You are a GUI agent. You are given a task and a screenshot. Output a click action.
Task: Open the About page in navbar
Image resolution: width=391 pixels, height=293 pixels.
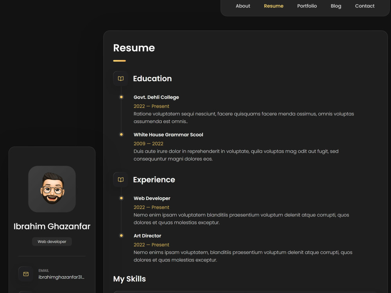pyautogui.click(x=243, y=6)
